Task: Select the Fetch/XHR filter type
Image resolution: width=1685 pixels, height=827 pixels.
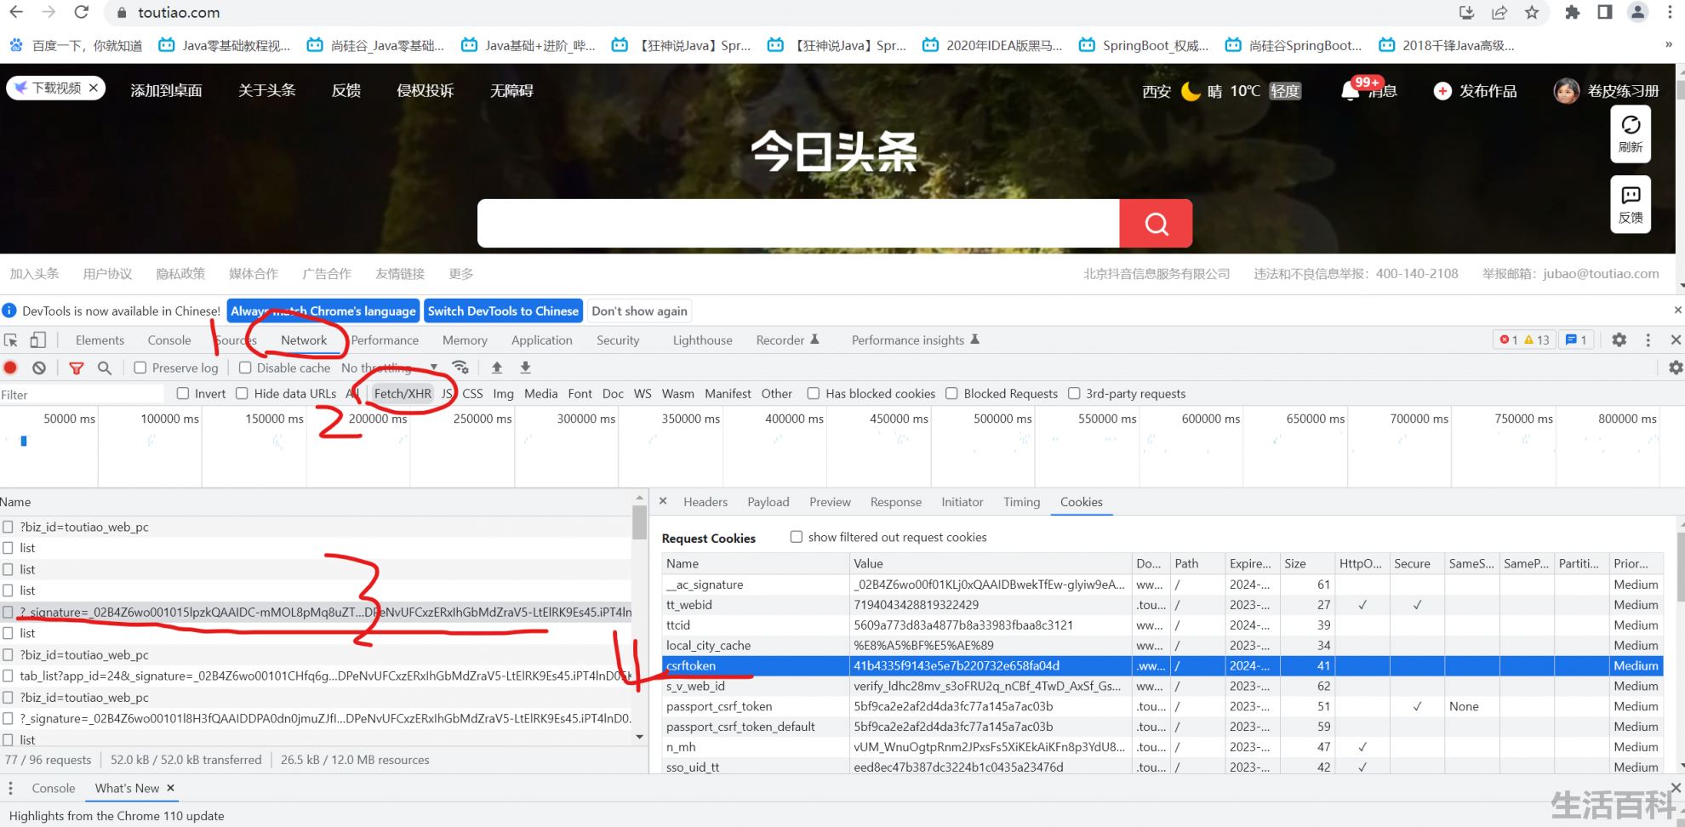Action: coord(403,393)
